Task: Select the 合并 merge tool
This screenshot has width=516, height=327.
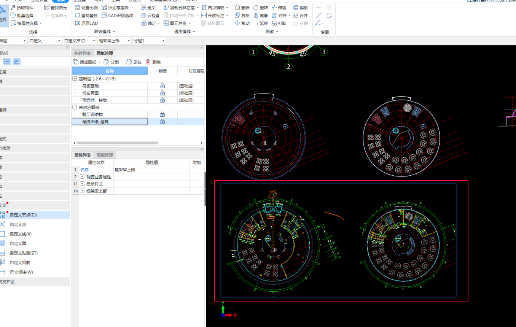Action: (300, 16)
